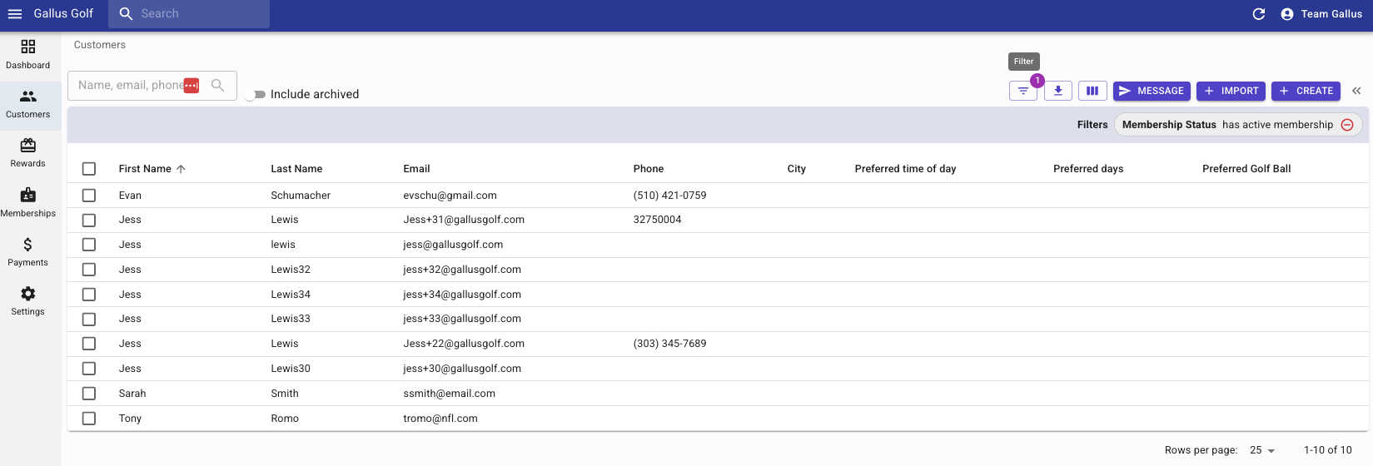
Task: Sort by First Name column arrow
Action: tap(181, 169)
